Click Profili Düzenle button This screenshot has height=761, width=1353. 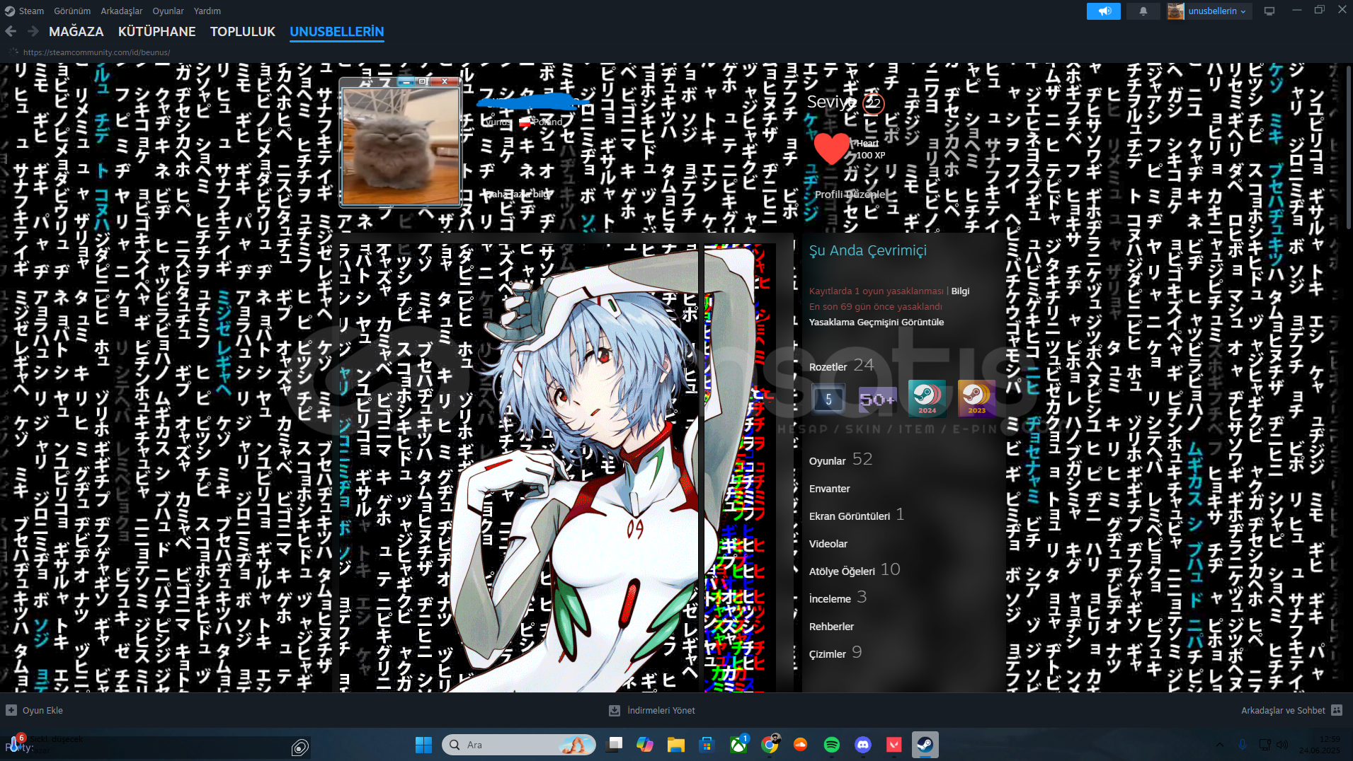pyautogui.click(x=850, y=194)
